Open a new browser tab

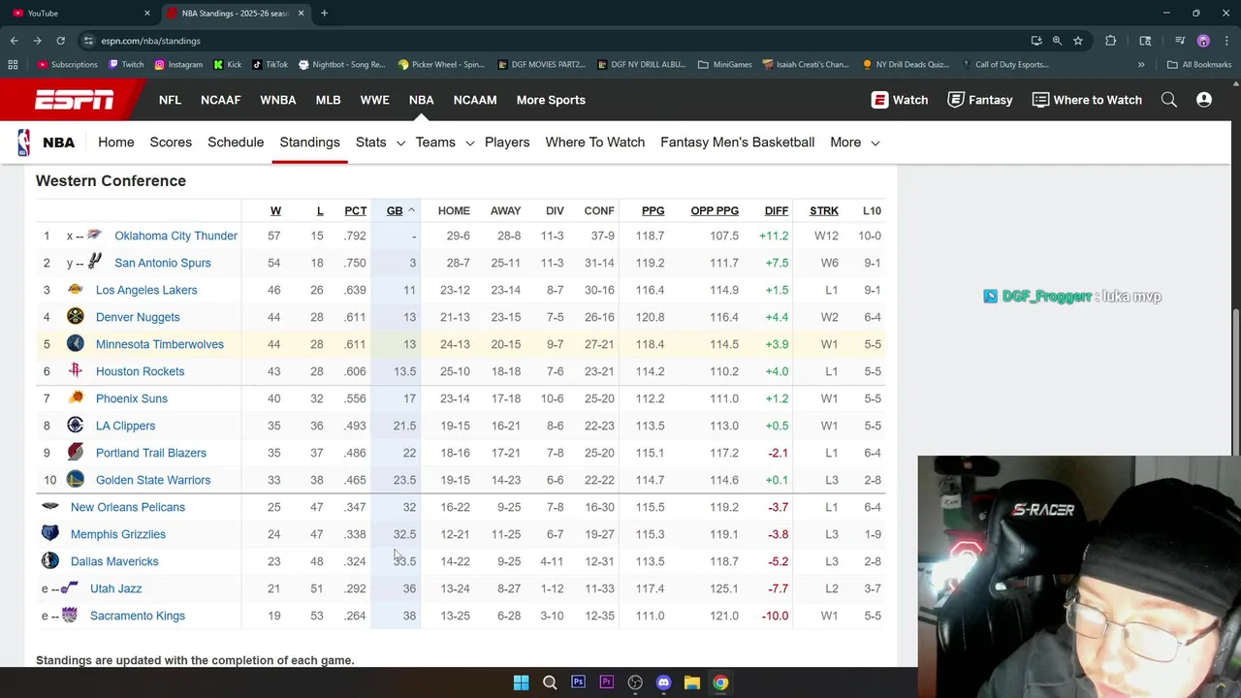(x=324, y=14)
